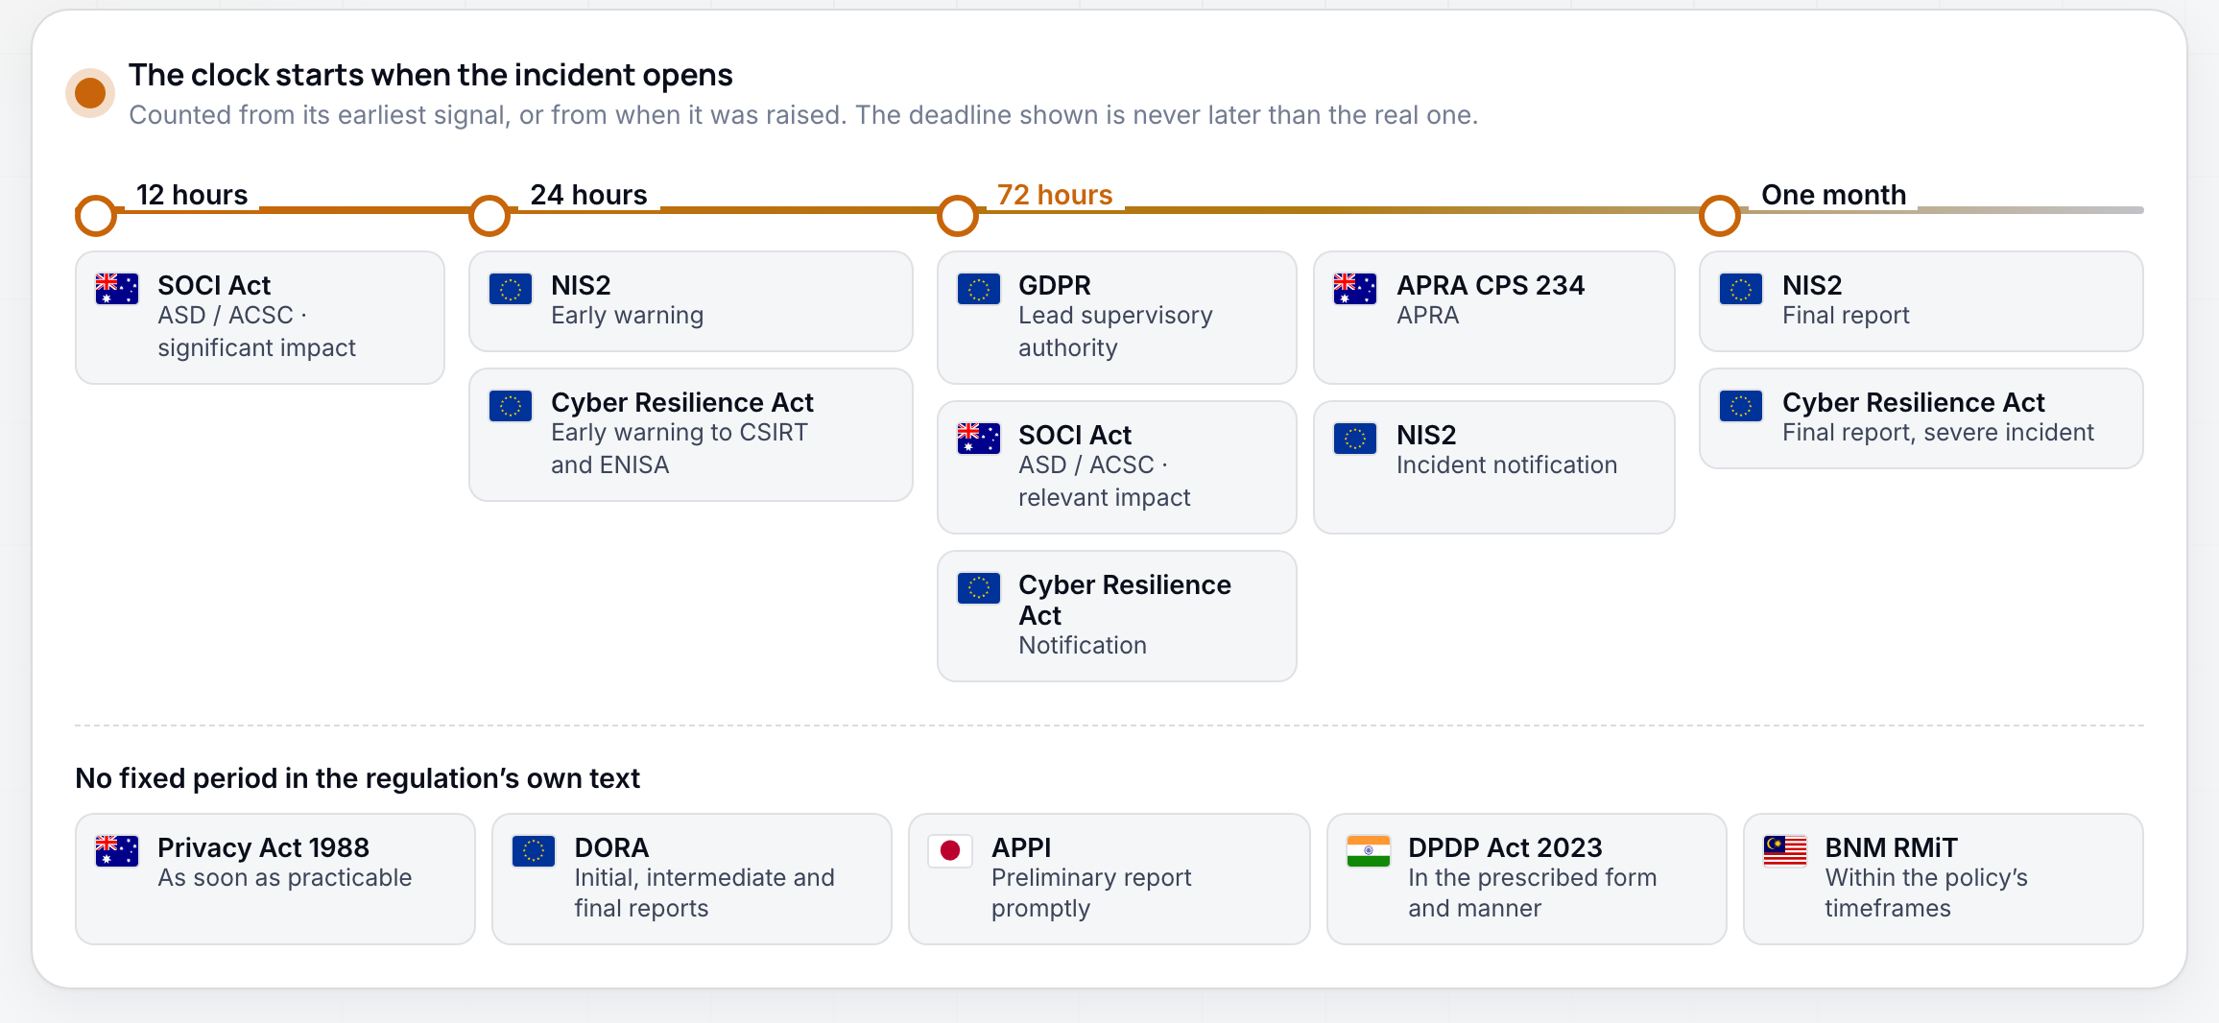Click "APRA CPS 234" title text
The image size is (2219, 1023).
click(1491, 285)
